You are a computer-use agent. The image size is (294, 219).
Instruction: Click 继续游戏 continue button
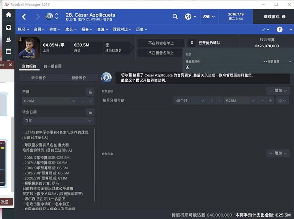click(274, 17)
